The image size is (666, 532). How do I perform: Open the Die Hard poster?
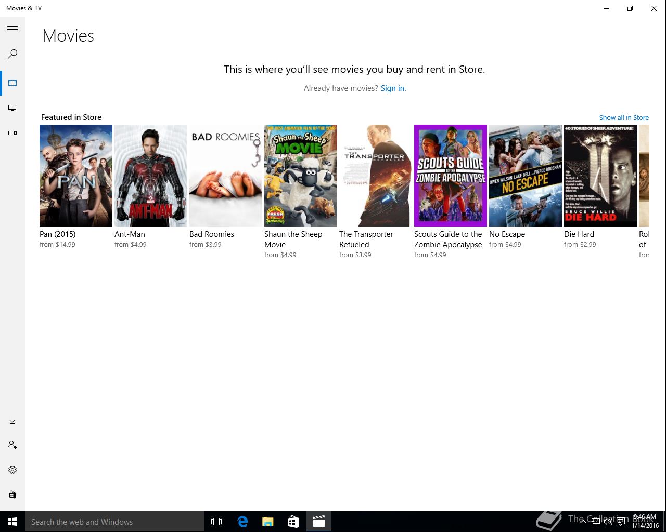(600, 176)
